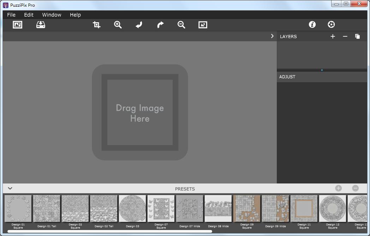The image size is (370, 236).
Task: Click the add preset plus icon
Action: (x=338, y=188)
